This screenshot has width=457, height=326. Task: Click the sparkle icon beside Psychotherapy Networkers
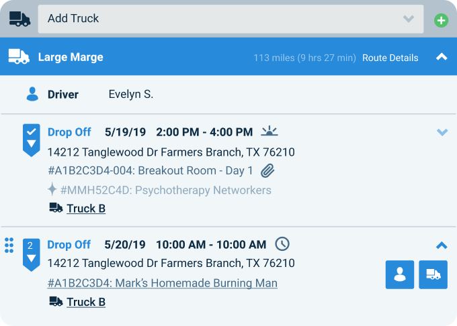(52, 190)
